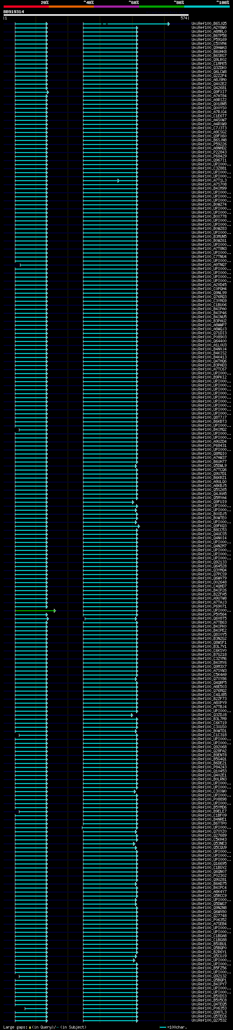
Task: Select subject label UniRef100_A9UZD4
Action: [209, 442]
